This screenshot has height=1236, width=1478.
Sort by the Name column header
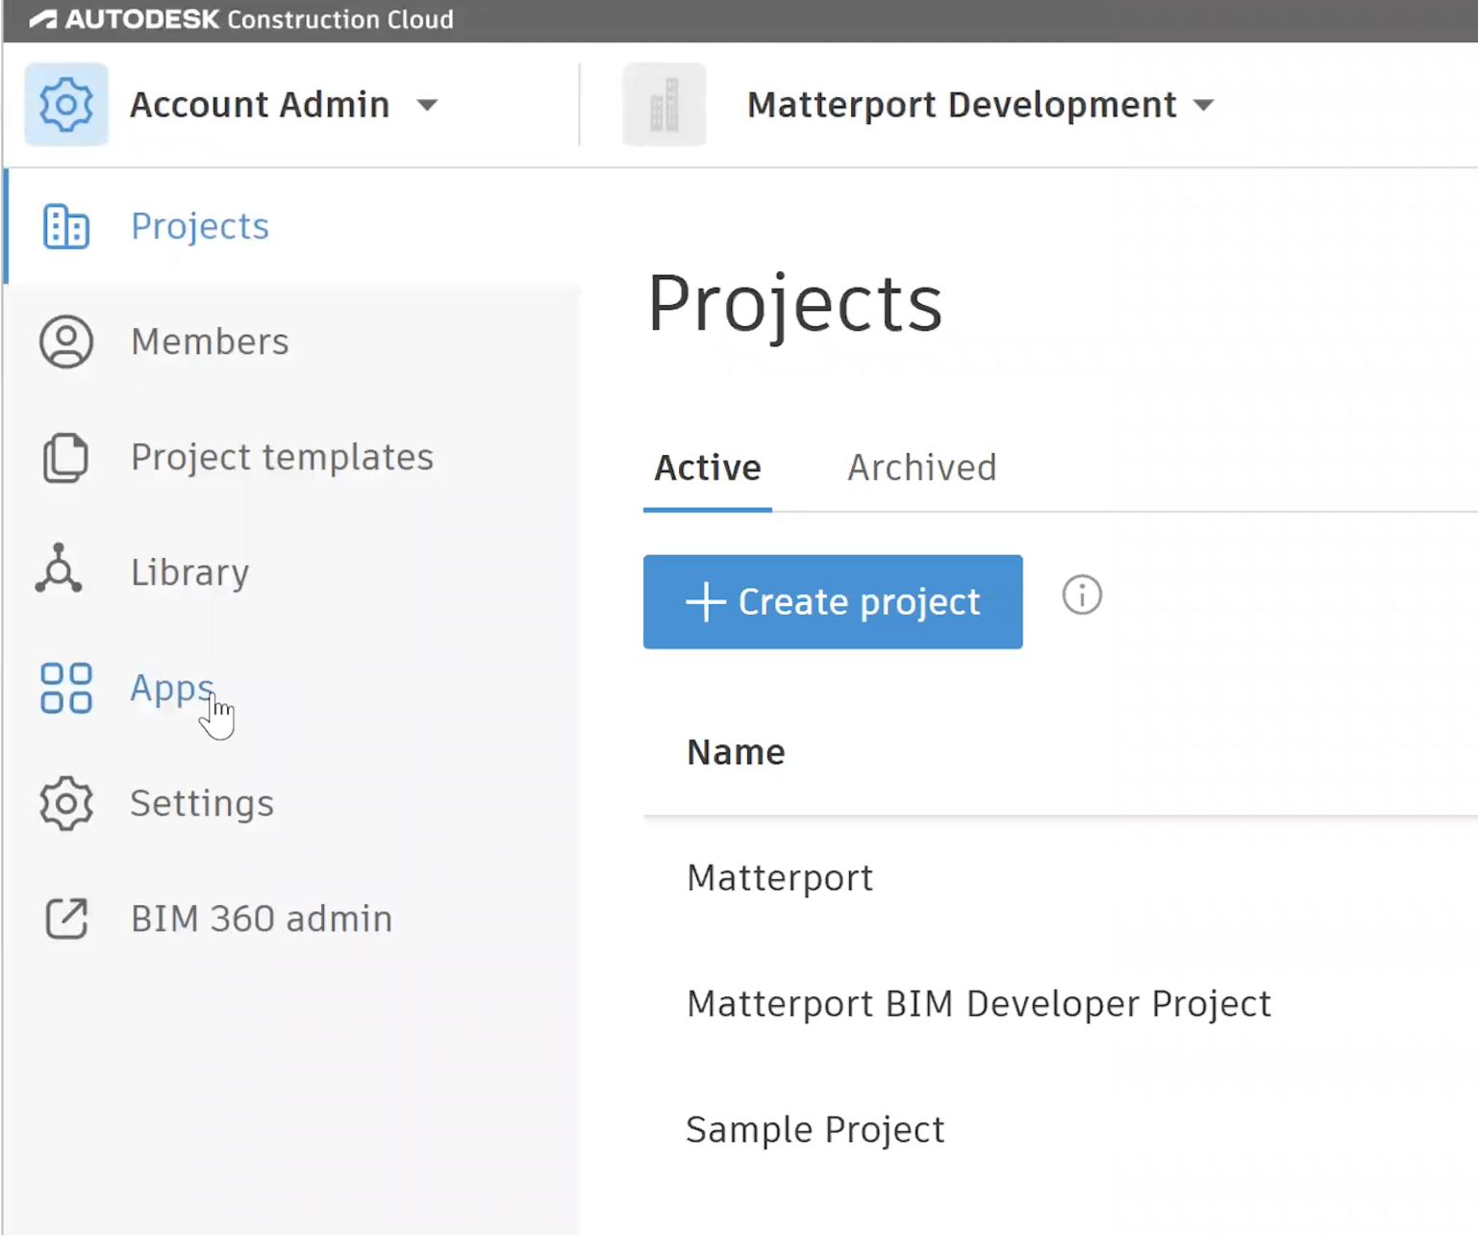[x=736, y=752]
